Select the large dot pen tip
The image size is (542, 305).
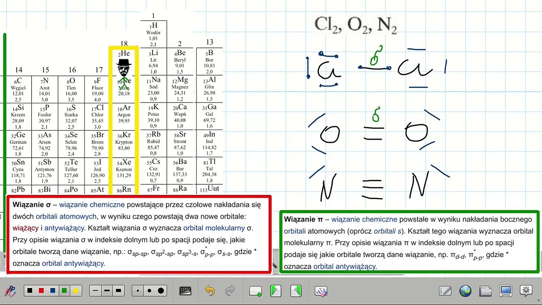[x=161, y=291]
